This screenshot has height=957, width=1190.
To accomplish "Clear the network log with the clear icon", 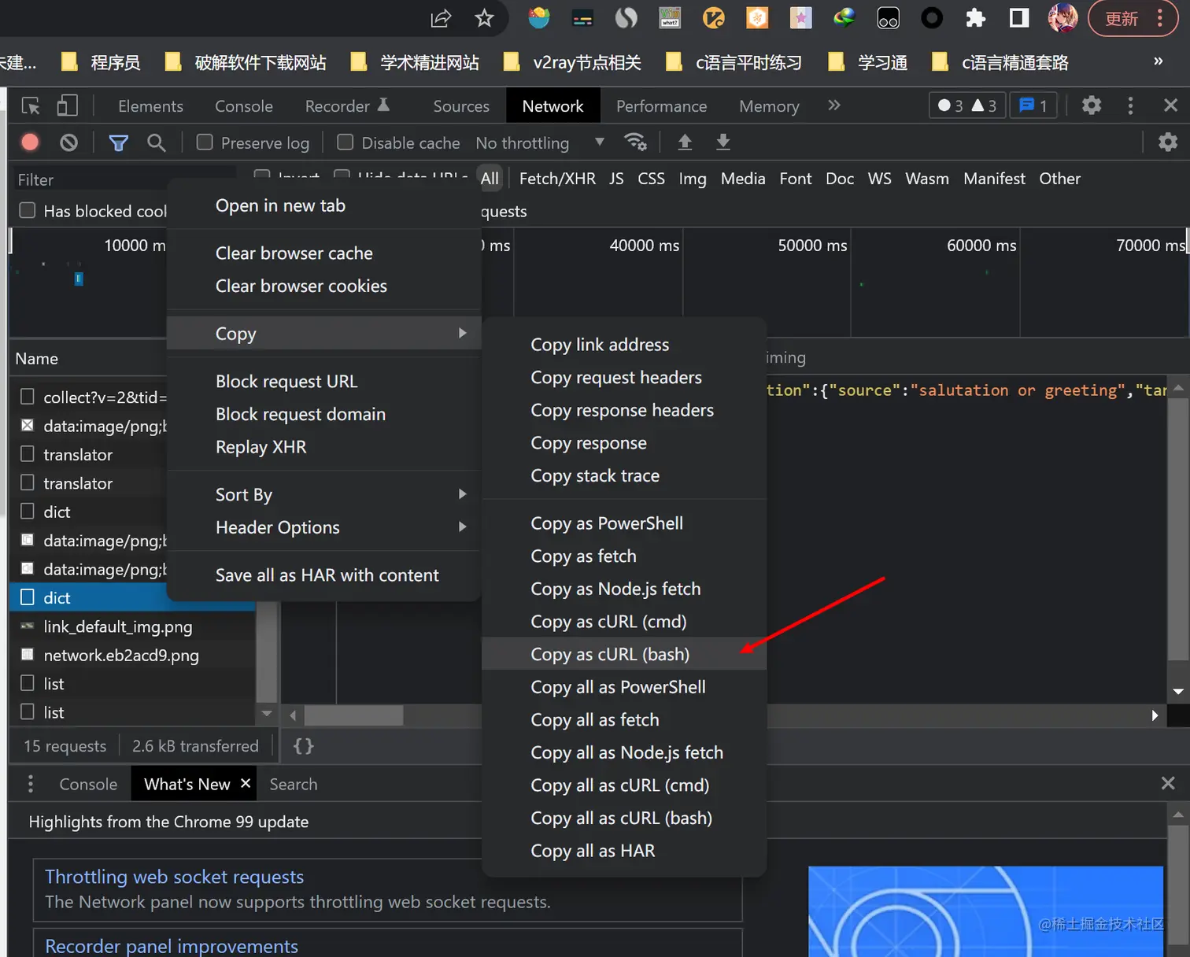I will click(69, 142).
